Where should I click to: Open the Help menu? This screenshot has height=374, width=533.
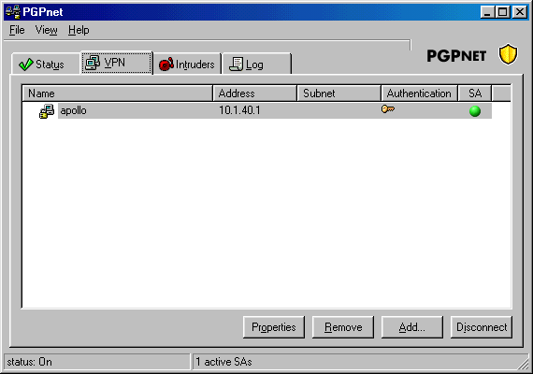tap(79, 30)
